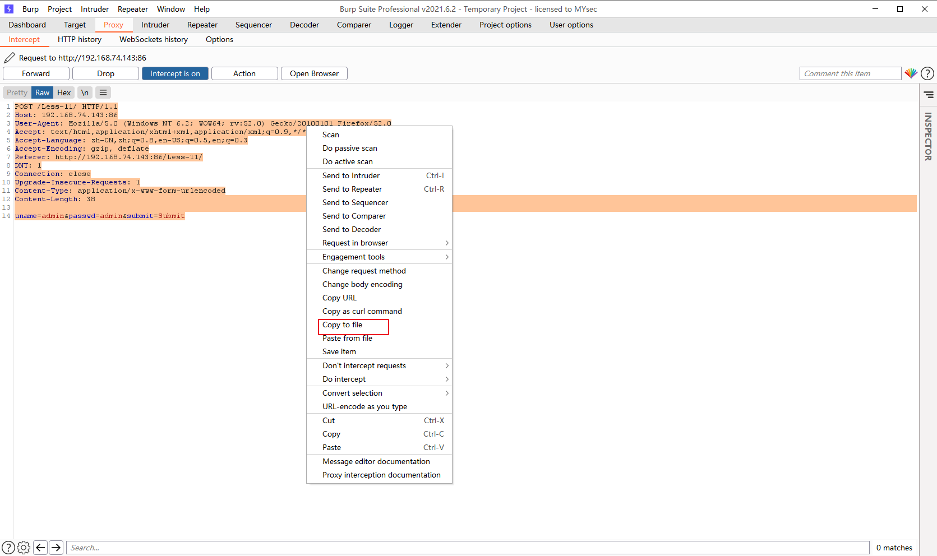Open WebSockets history sub-tab

pos(154,39)
